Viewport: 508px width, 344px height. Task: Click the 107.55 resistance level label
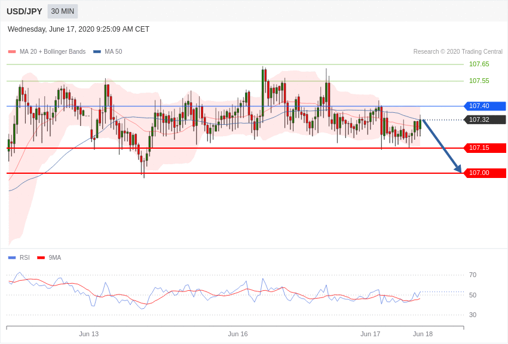479,81
